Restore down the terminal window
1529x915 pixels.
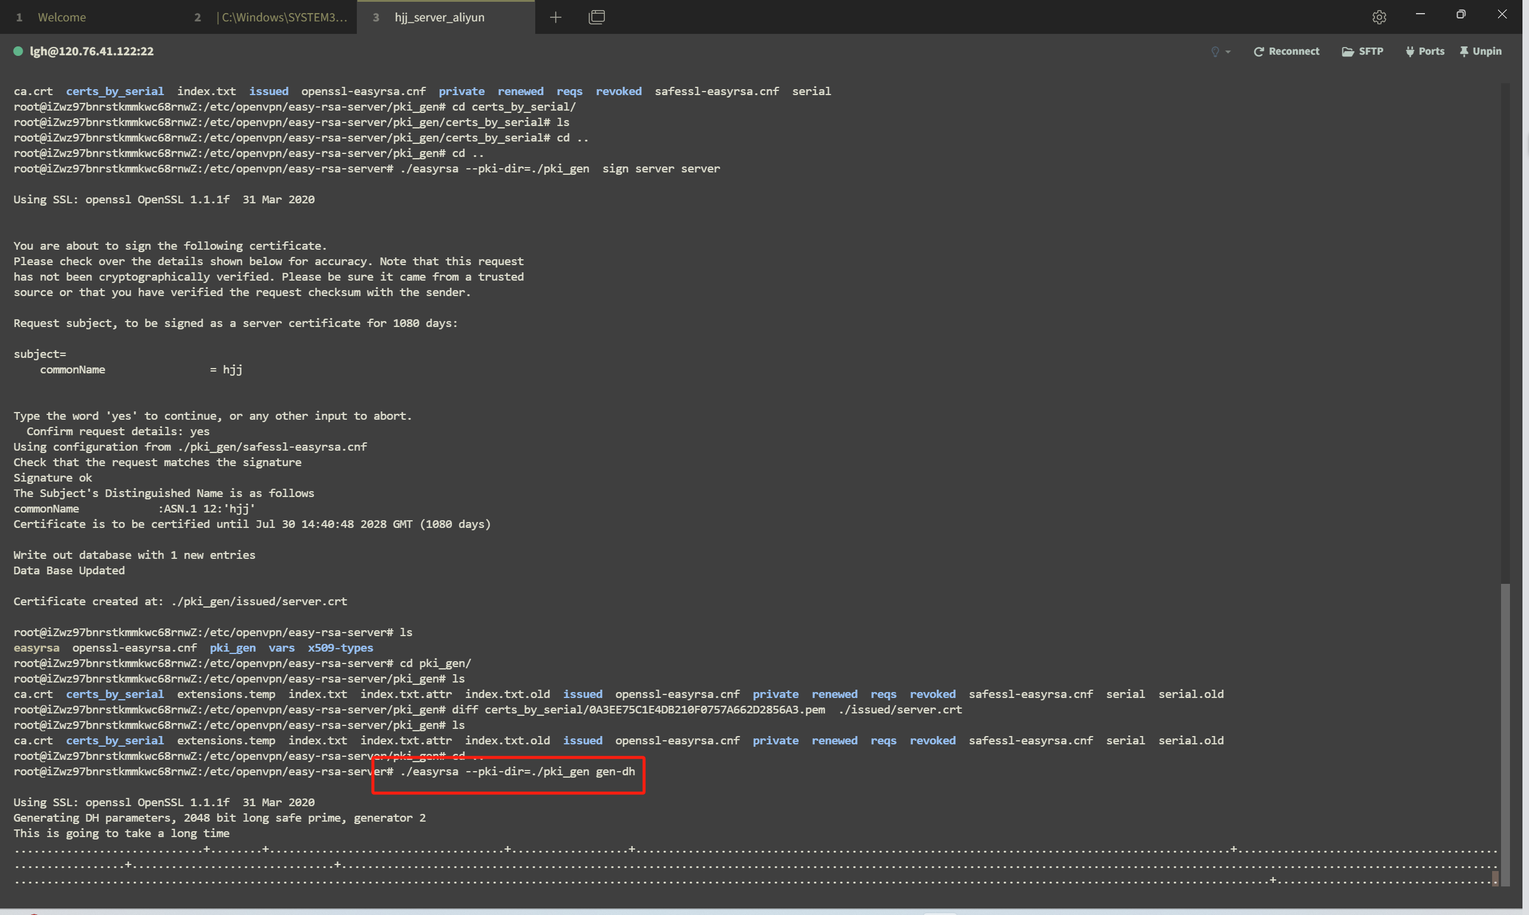tap(1461, 14)
